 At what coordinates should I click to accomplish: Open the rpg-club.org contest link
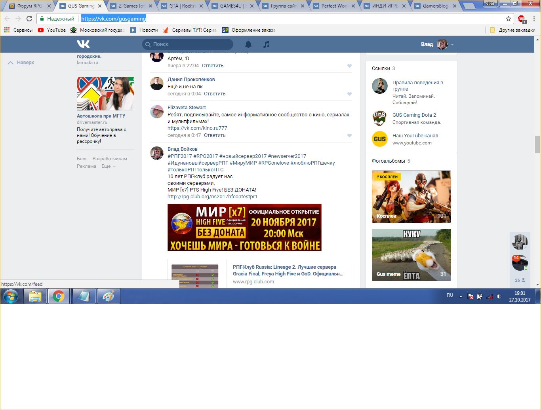click(212, 197)
